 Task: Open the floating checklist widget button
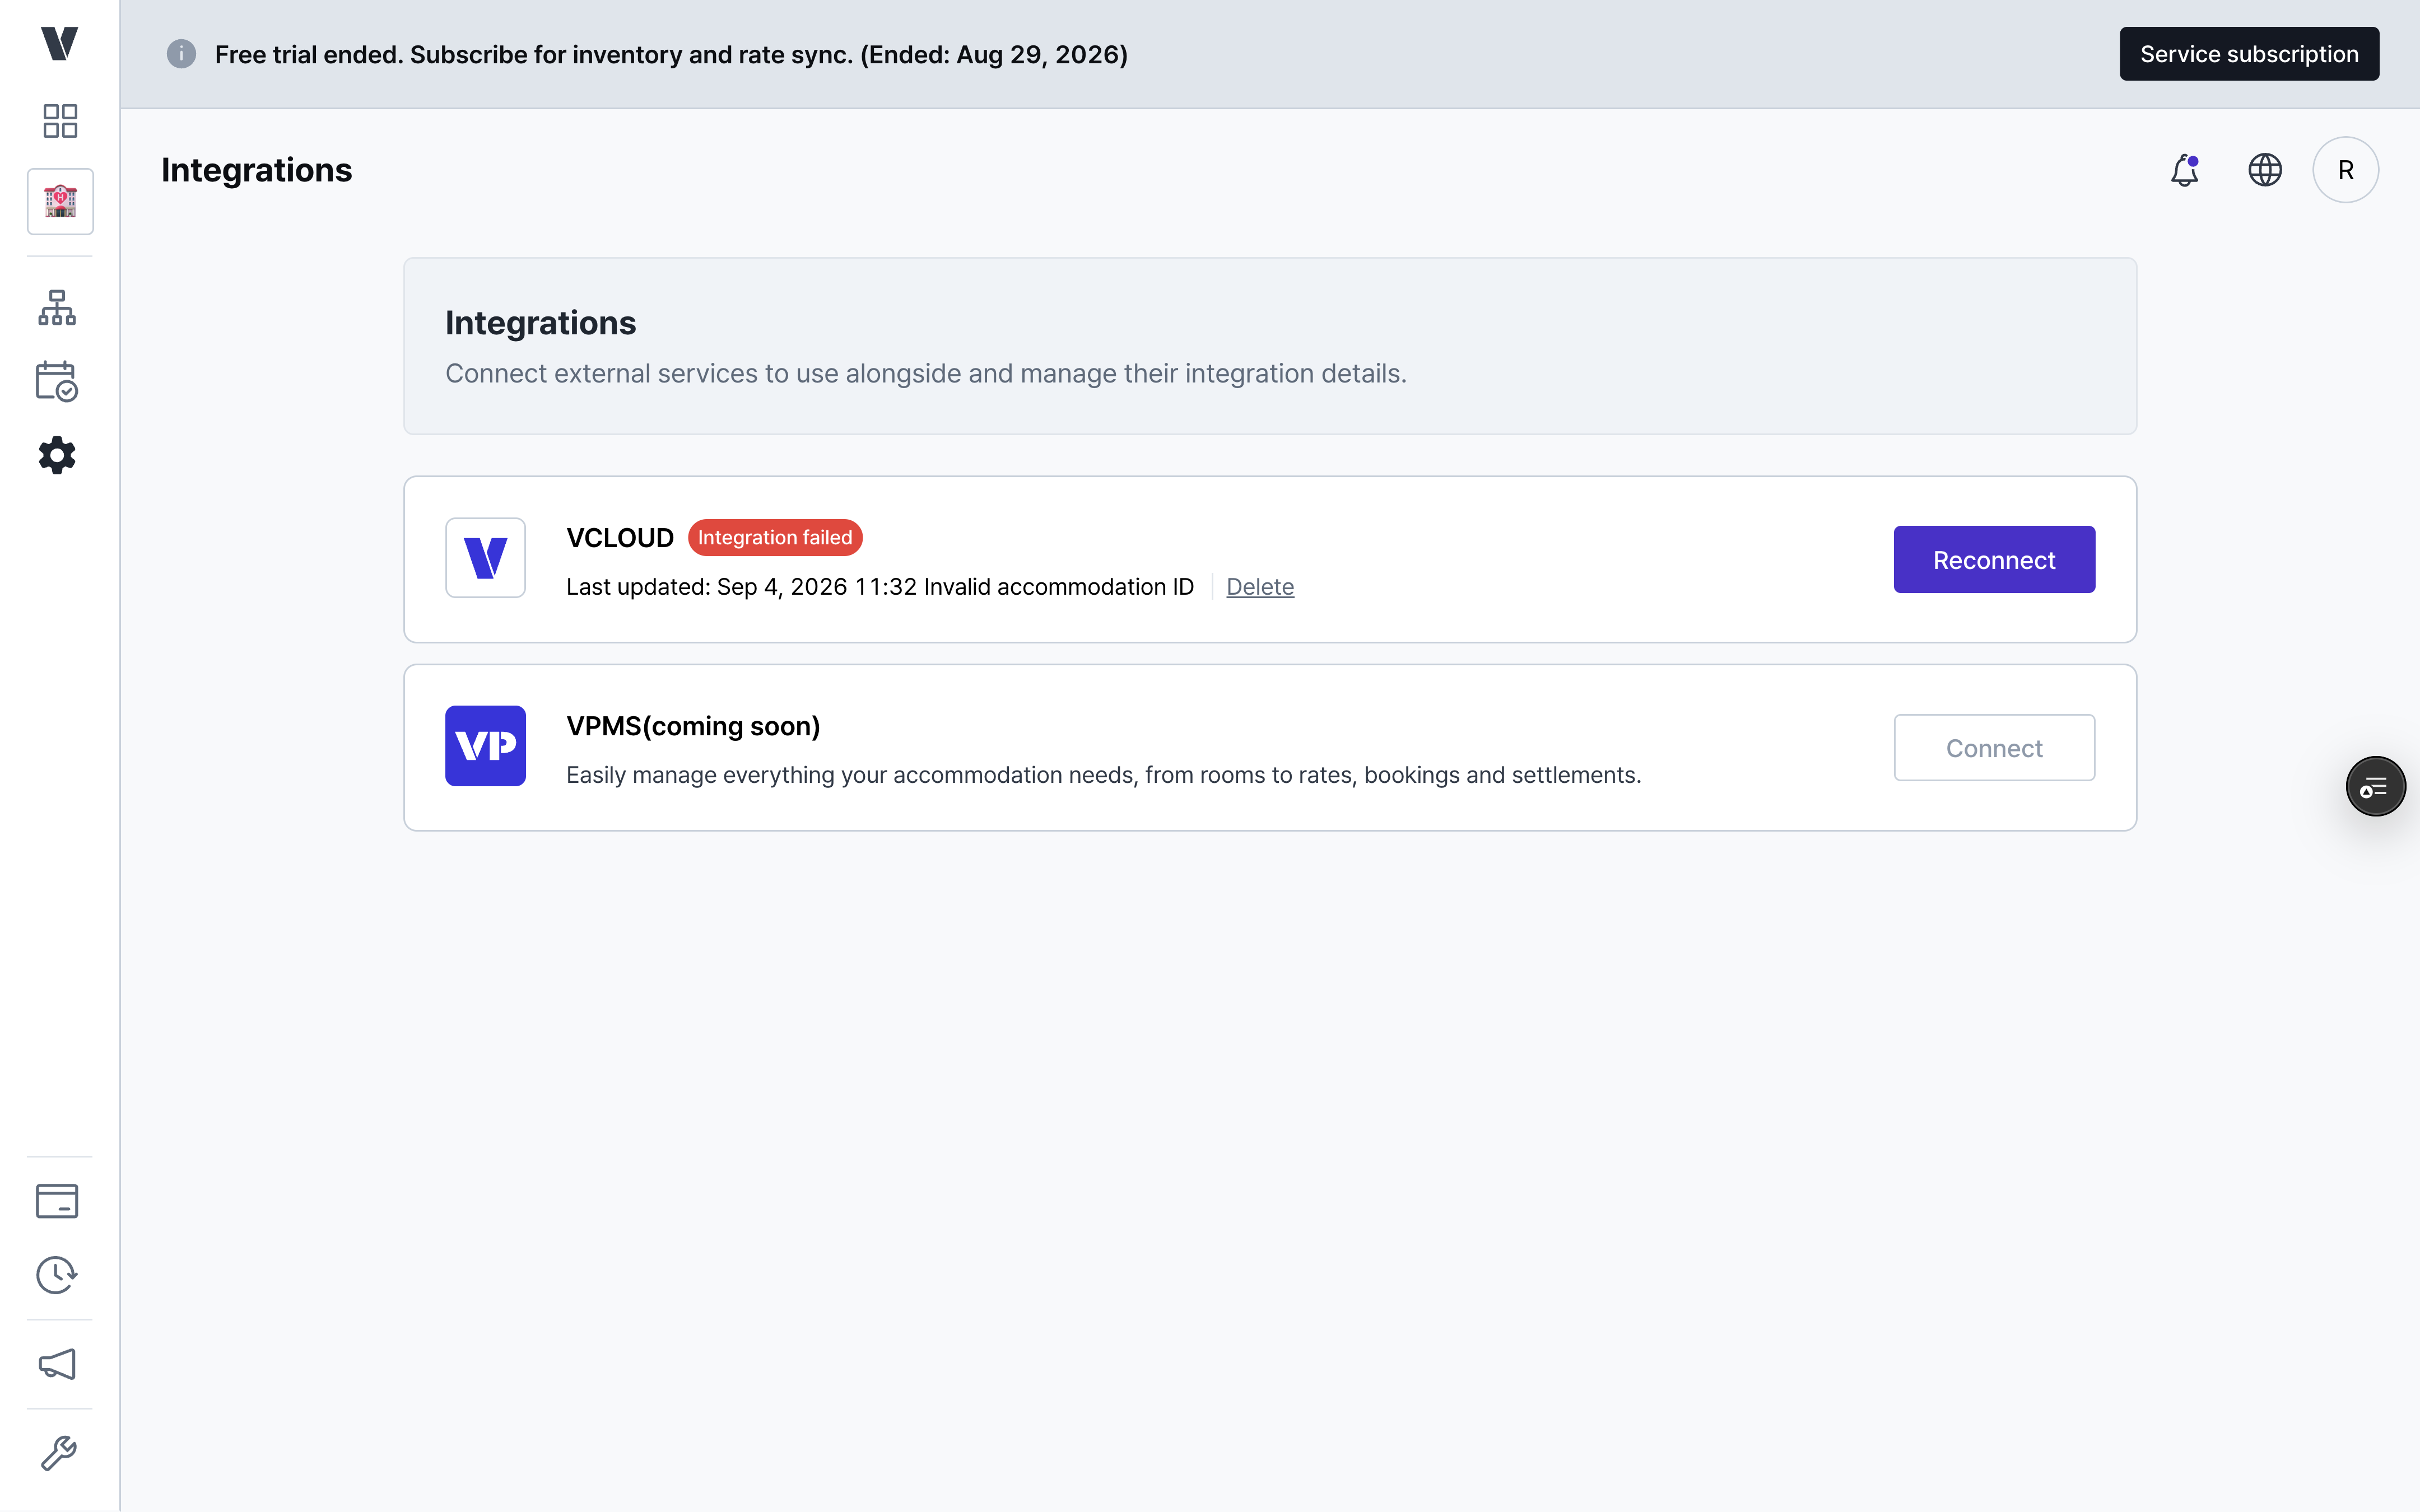click(2375, 787)
